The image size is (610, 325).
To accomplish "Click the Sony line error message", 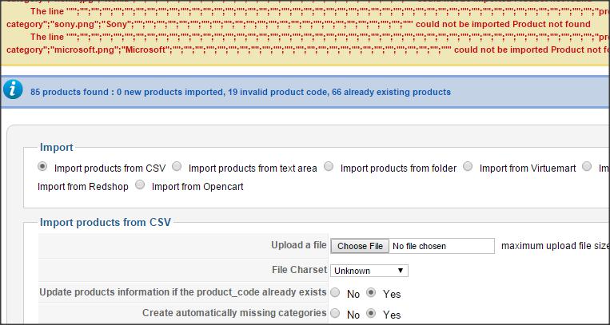I will [x=305, y=18].
